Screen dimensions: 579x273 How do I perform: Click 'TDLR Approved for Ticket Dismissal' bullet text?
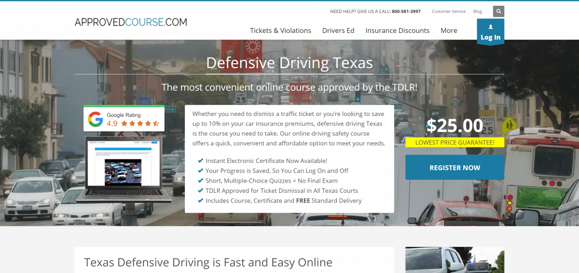[x=282, y=190]
